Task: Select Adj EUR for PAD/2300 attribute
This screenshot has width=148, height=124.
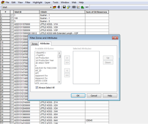Action: [x=46, y=68]
